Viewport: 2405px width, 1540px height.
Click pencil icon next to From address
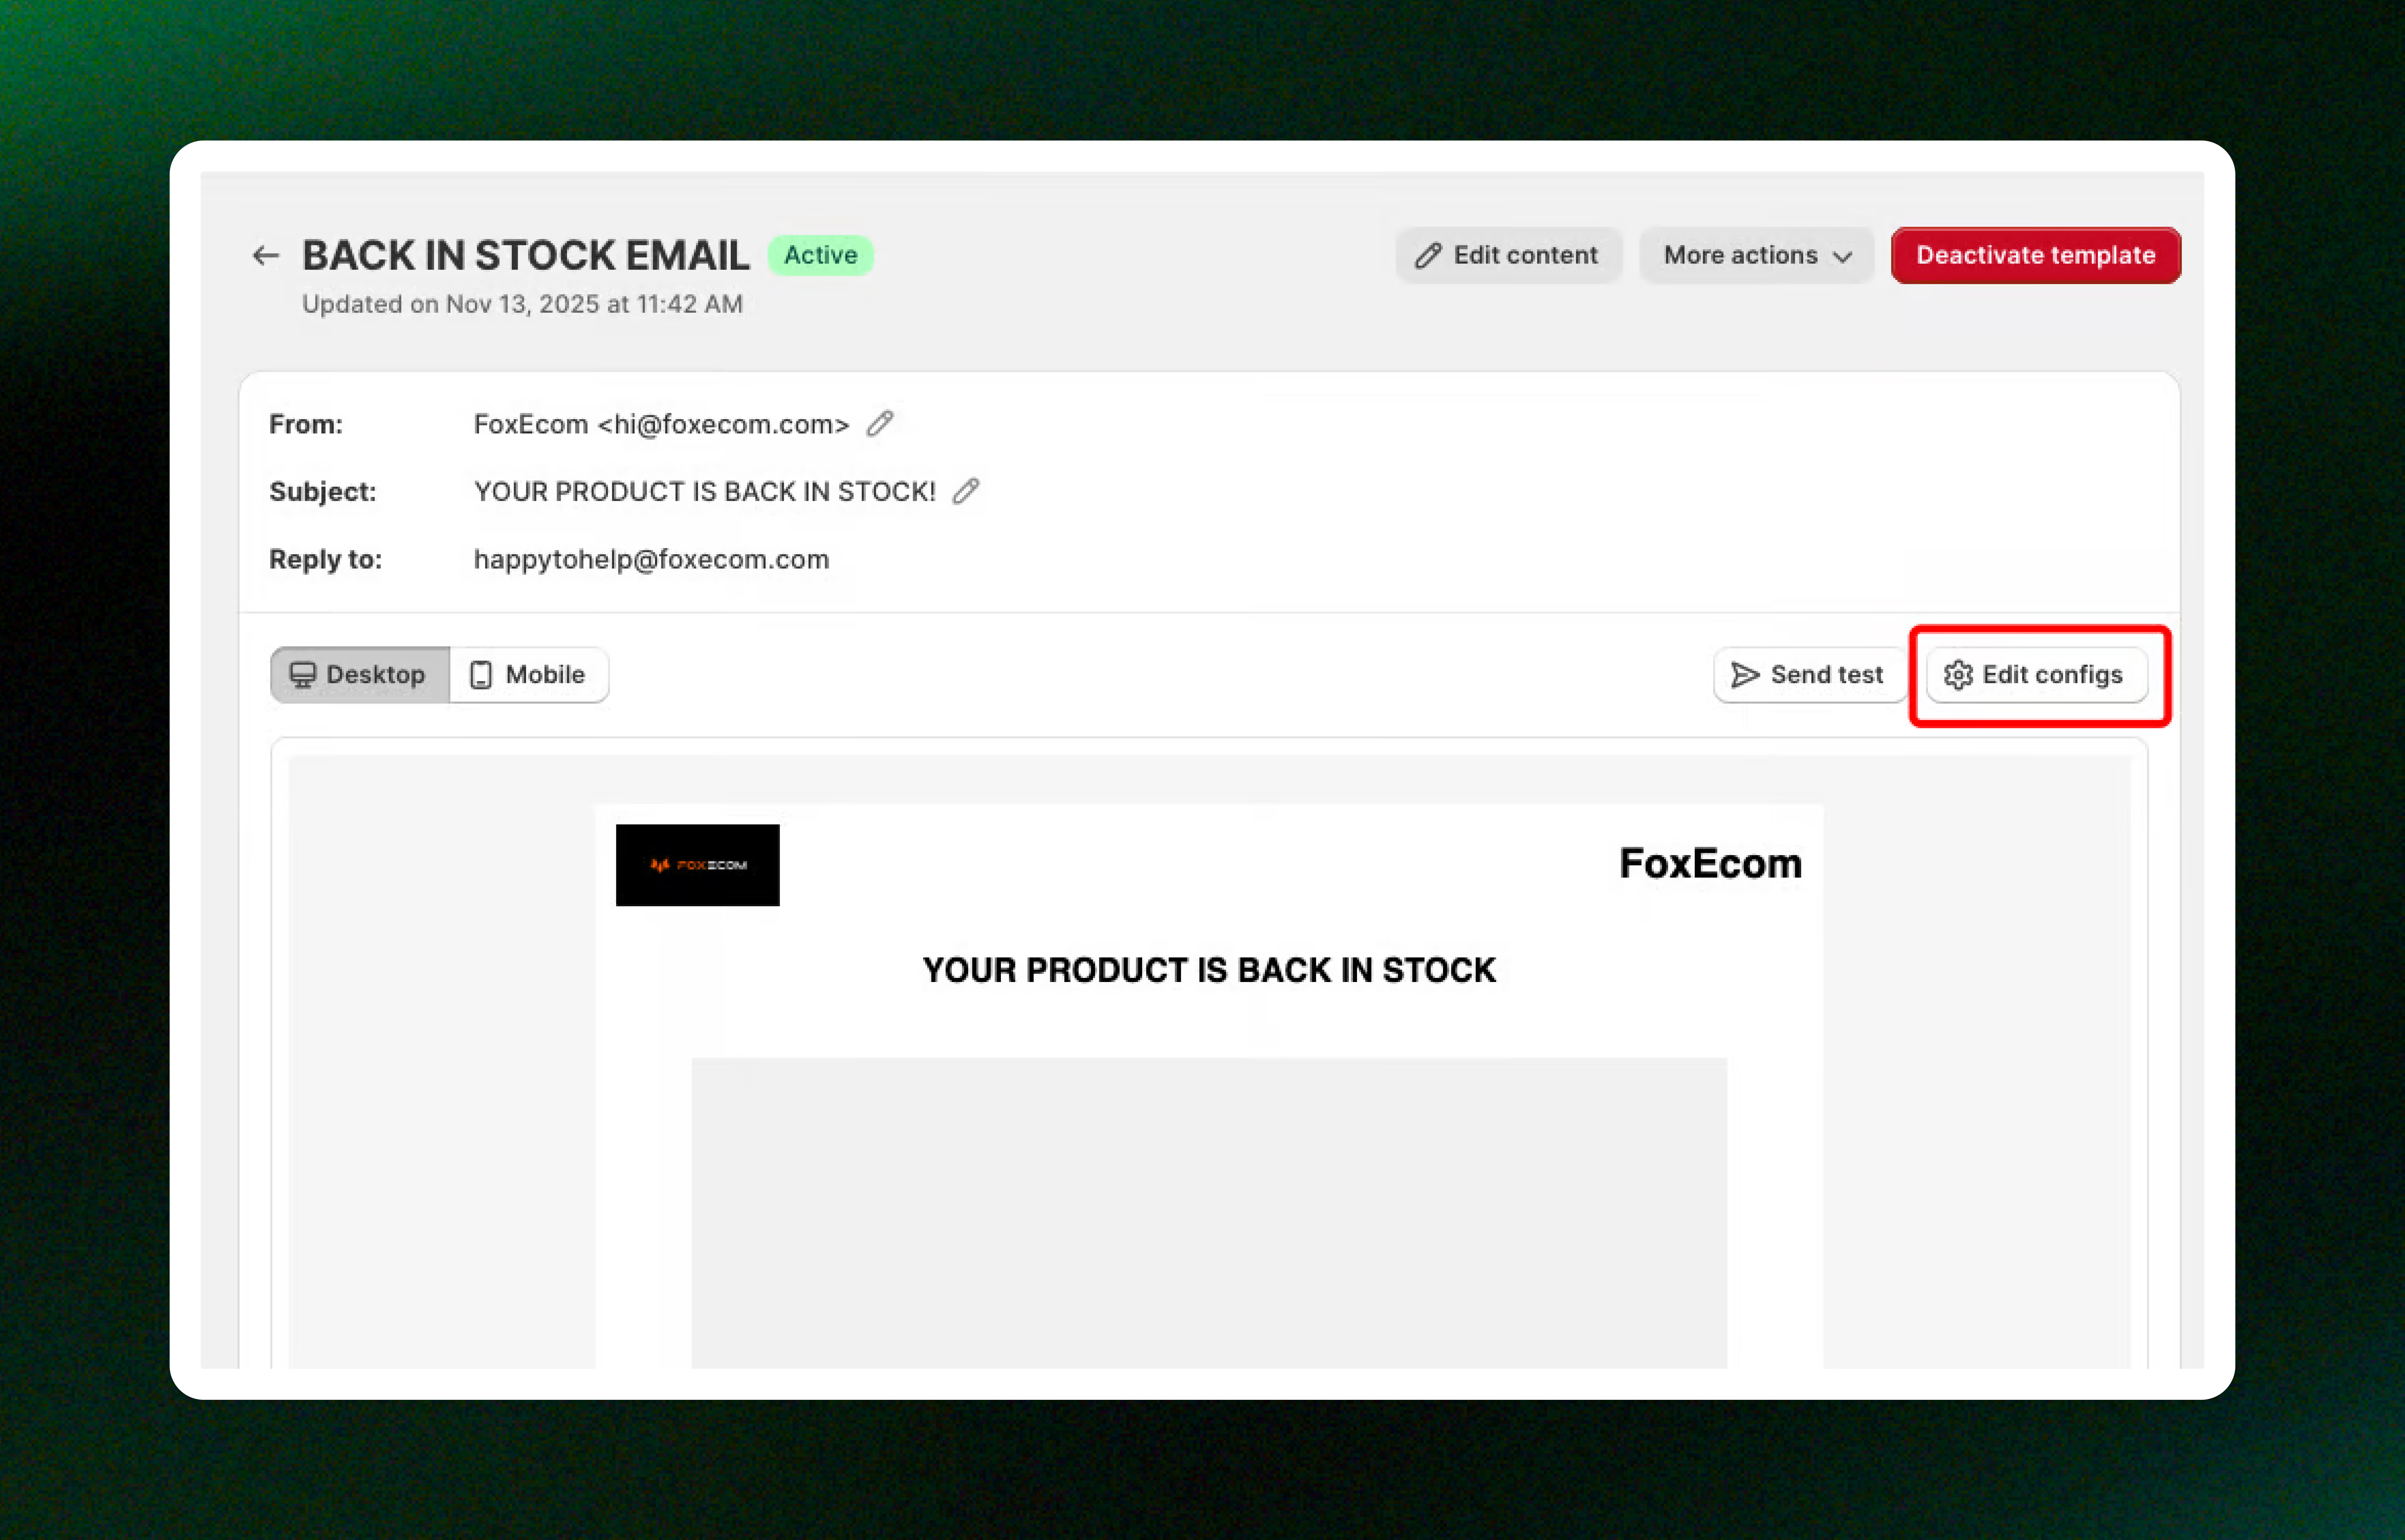880,424
